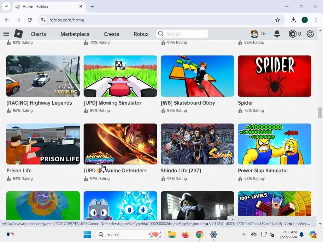Click the Shindo Life [237] title link

pos(181,170)
